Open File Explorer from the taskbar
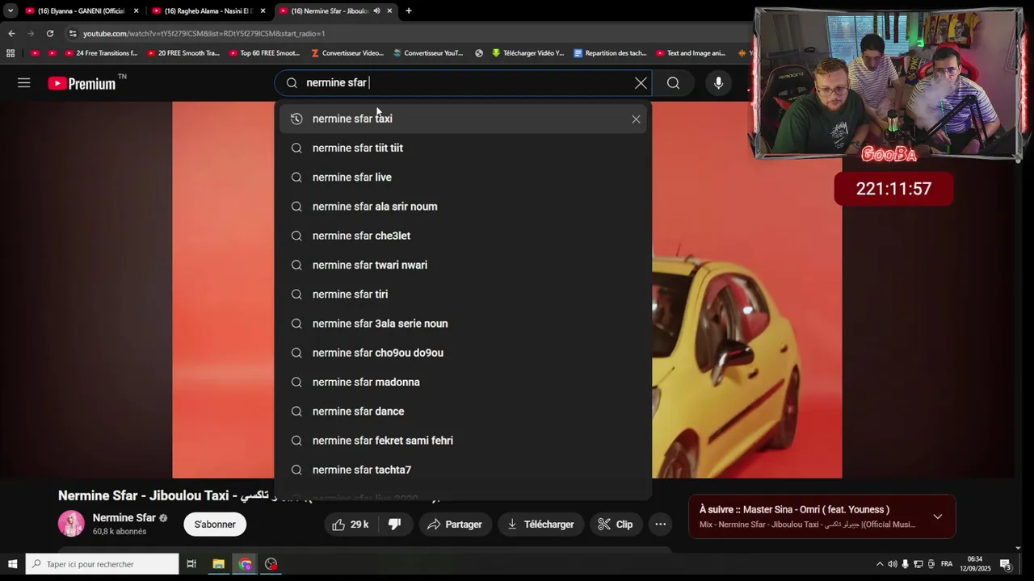Image resolution: width=1034 pixels, height=581 pixels. 218,564
